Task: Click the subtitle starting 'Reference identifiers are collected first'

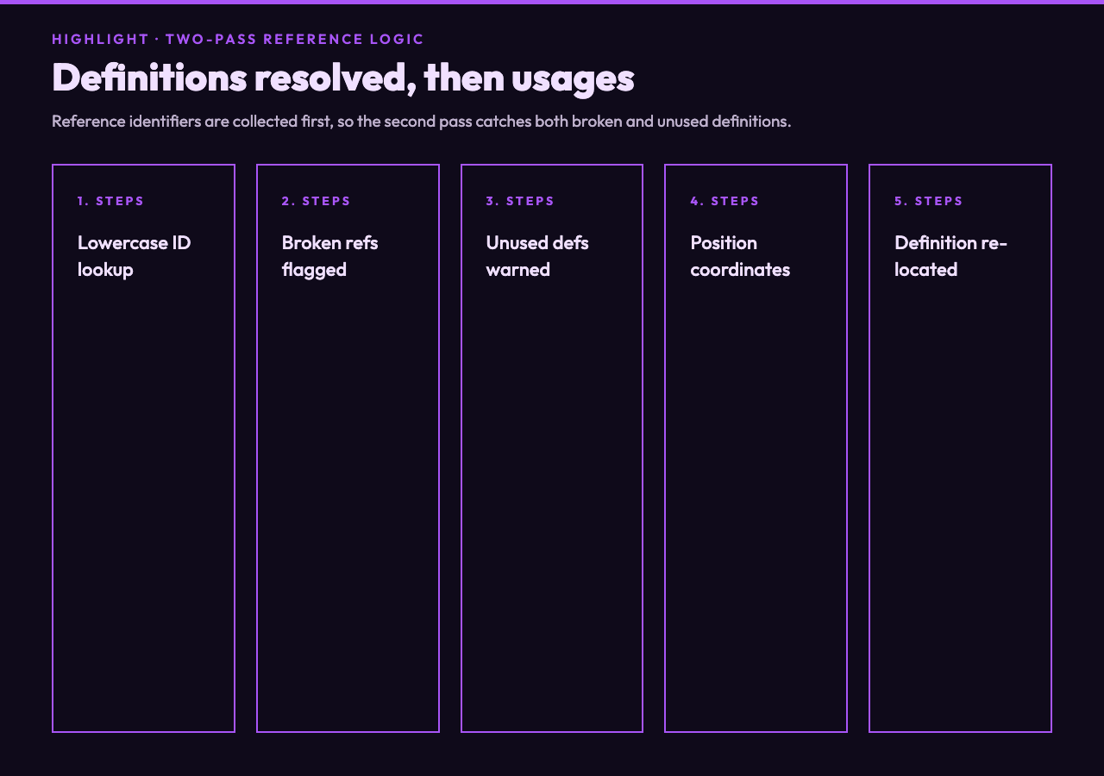Action: point(421,121)
